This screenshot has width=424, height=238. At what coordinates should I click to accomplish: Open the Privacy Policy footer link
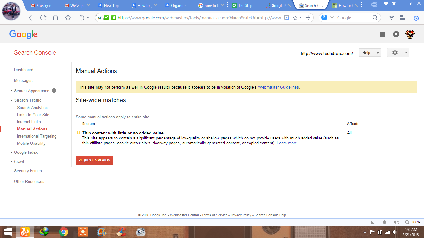[x=241, y=215]
